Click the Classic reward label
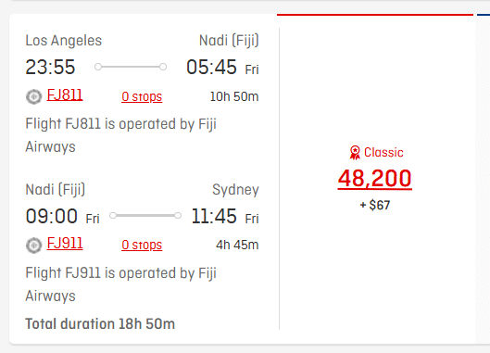The width and height of the screenshot is (490, 353). [383, 153]
